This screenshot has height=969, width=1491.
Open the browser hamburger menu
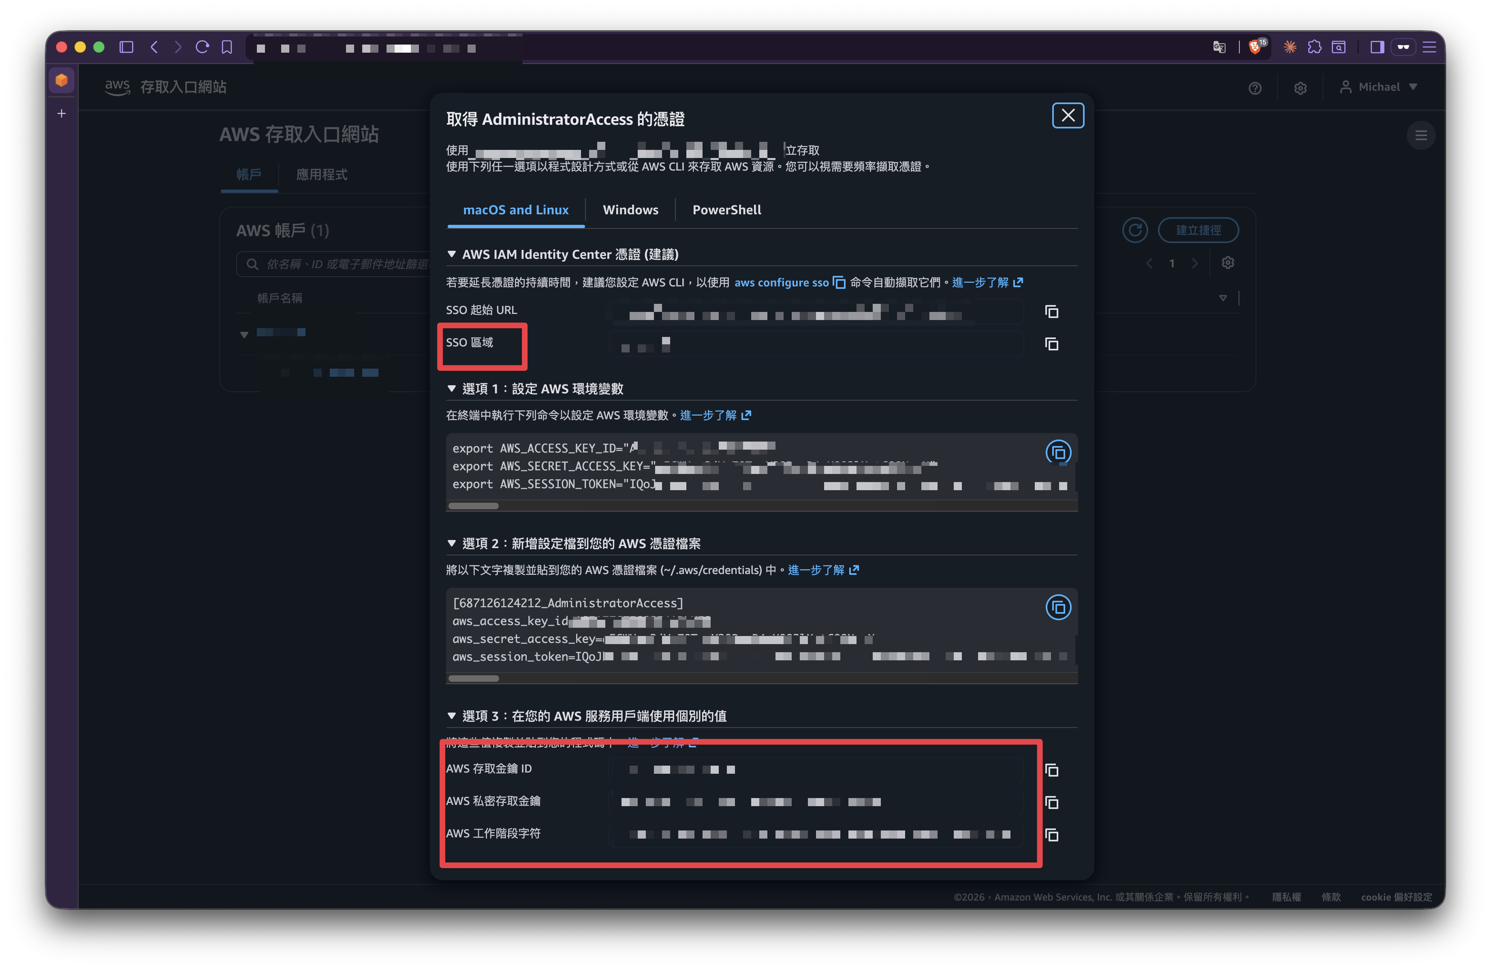[1429, 47]
